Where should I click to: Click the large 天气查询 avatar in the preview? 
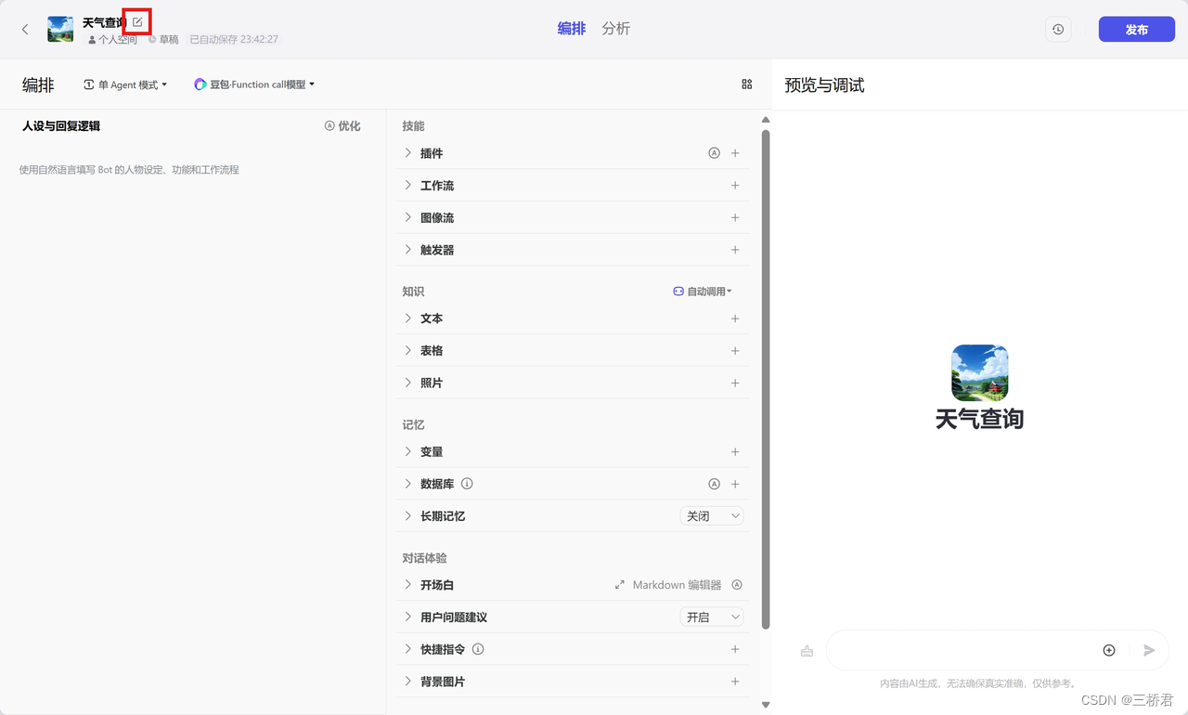click(980, 372)
